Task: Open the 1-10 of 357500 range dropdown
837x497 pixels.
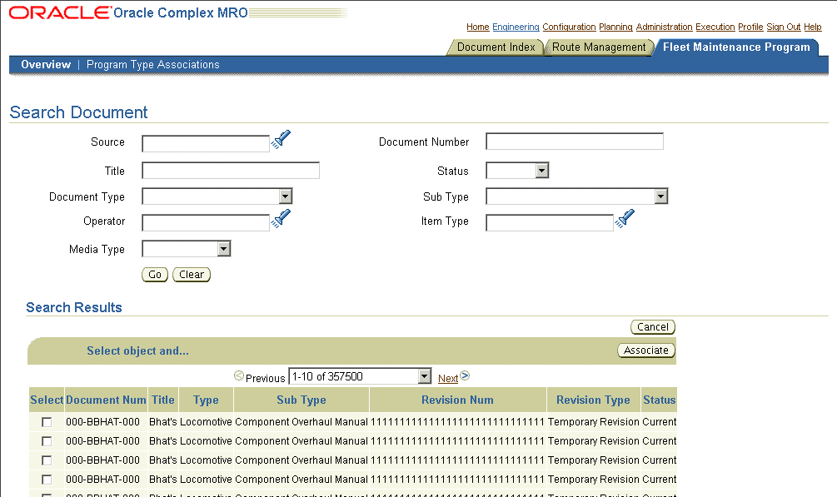Action: (x=360, y=376)
